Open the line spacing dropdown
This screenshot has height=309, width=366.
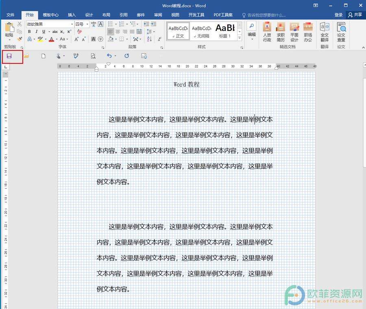coord(151,31)
